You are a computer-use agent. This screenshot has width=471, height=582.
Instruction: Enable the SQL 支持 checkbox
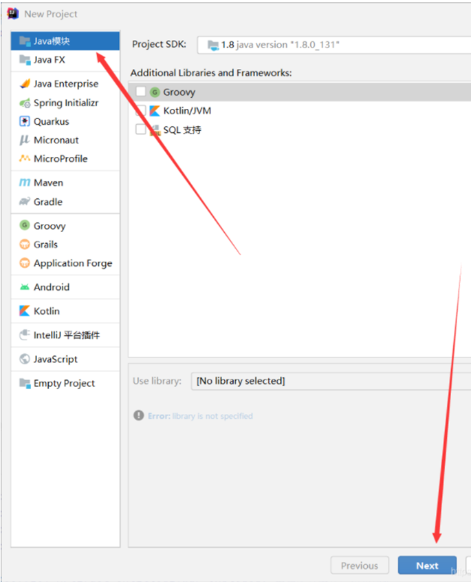point(141,129)
